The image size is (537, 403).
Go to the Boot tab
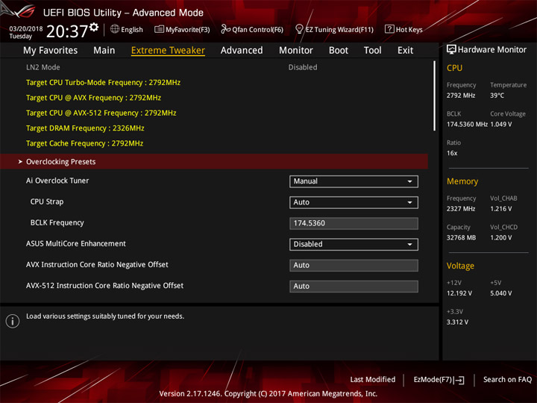click(339, 51)
